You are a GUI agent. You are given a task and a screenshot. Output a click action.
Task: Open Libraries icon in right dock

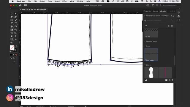click(179, 20)
